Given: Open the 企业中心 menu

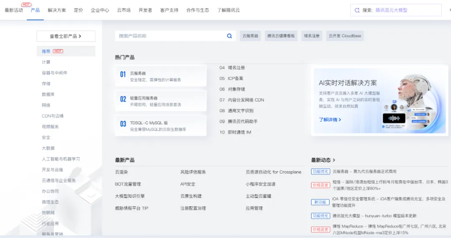Looking at the screenshot, I should pyautogui.click(x=100, y=10).
